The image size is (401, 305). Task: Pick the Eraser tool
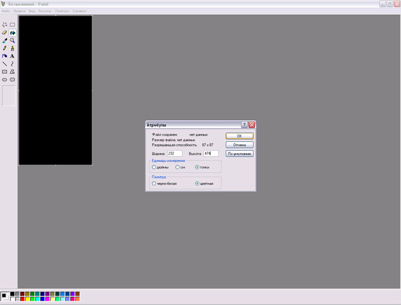coord(5,33)
